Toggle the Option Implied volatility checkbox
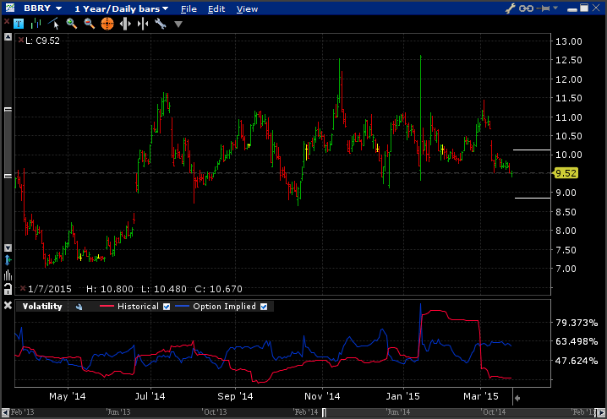Viewport: 607px width, 419px height. (x=264, y=307)
